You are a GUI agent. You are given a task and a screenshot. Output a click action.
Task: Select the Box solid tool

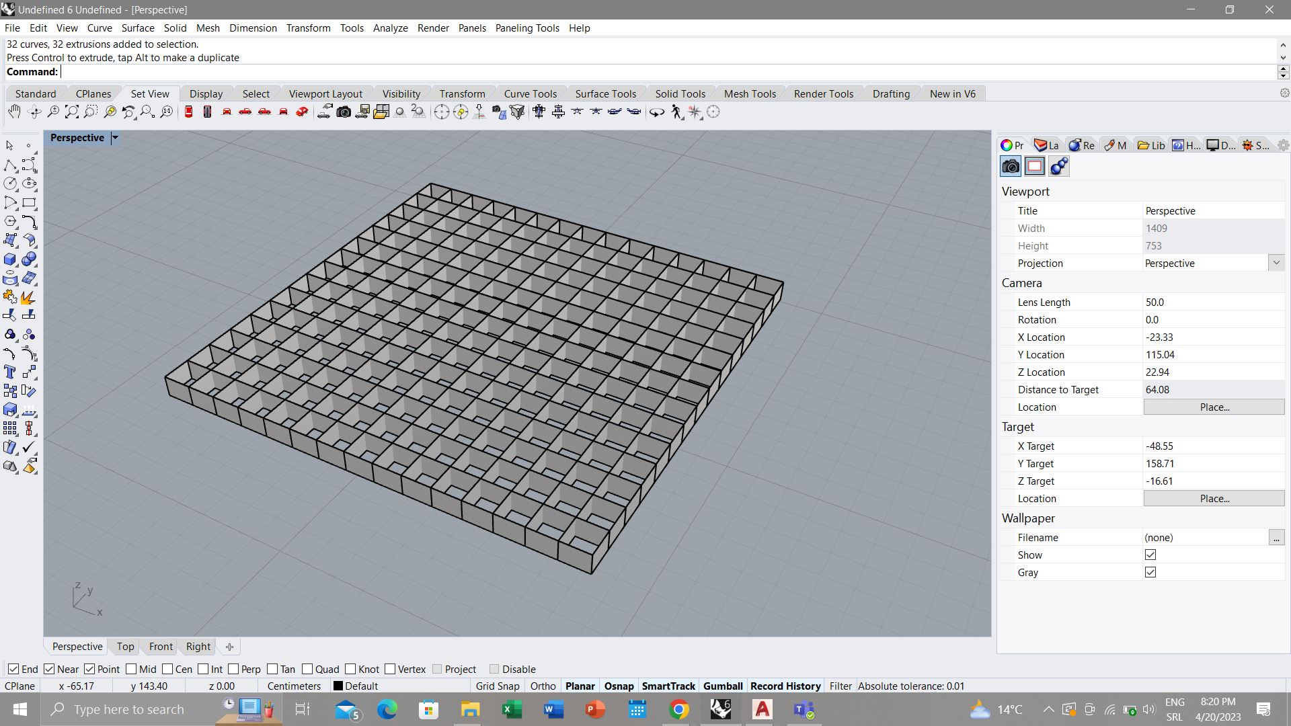point(10,259)
